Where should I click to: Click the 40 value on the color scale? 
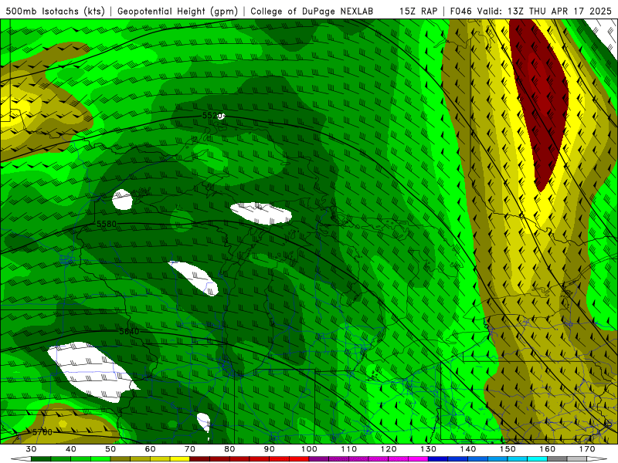coord(70,449)
